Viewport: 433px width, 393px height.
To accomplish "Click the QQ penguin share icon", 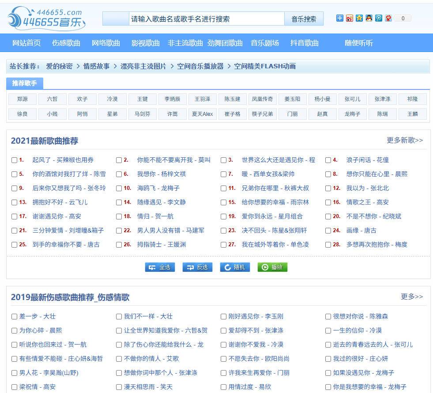I will (x=369, y=18).
